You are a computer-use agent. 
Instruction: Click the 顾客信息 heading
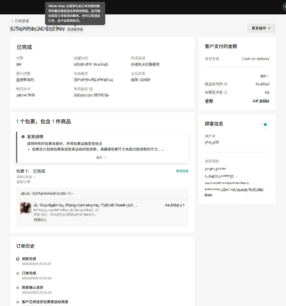pyautogui.click(x=214, y=124)
